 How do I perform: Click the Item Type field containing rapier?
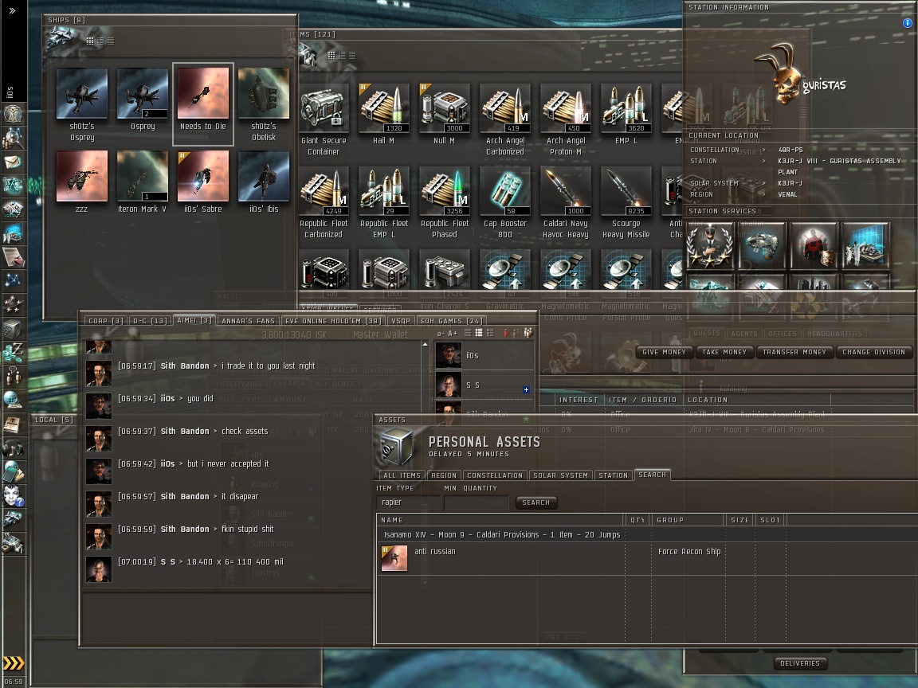point(408,502)
